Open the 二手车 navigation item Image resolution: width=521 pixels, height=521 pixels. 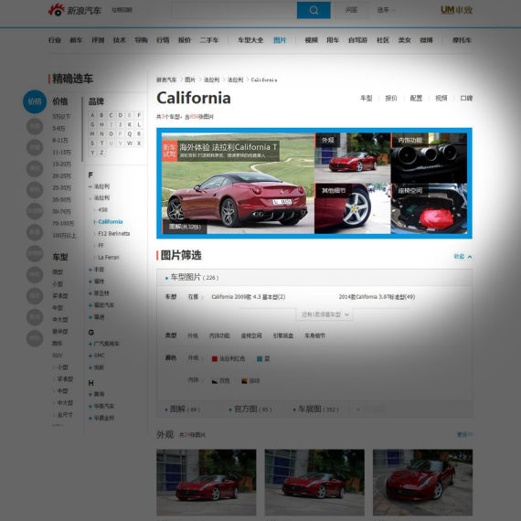(209, 40)
